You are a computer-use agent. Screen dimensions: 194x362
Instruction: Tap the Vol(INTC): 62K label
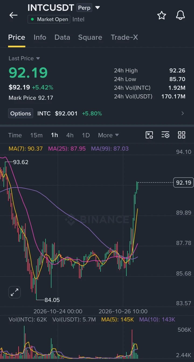point(28,320)
